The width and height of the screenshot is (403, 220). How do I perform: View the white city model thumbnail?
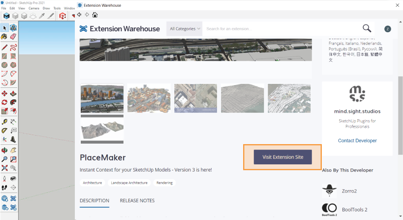289,98
